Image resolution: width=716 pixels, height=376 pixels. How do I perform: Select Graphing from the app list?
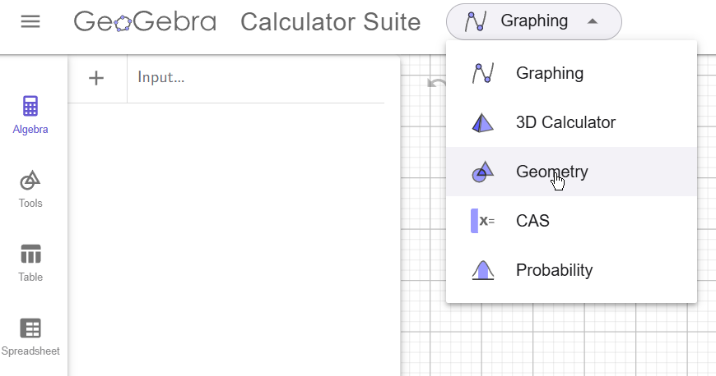point(550,73)
